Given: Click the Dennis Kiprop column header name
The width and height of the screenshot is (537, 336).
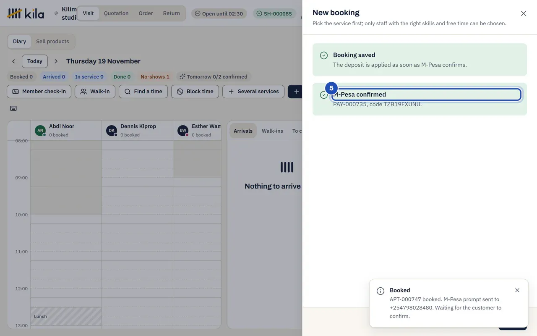Looking at the screenshot, I should [x=138, y=126].
